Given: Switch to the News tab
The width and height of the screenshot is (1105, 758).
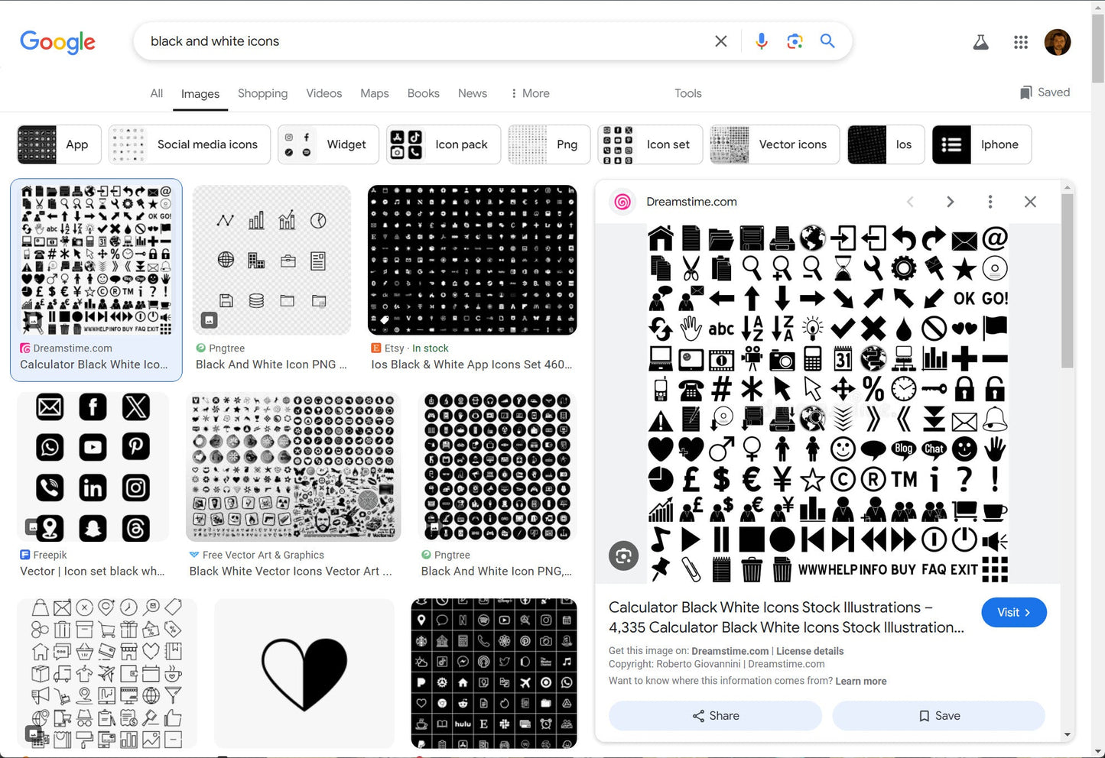Looking at the screenshot, I should click(473, 93).
